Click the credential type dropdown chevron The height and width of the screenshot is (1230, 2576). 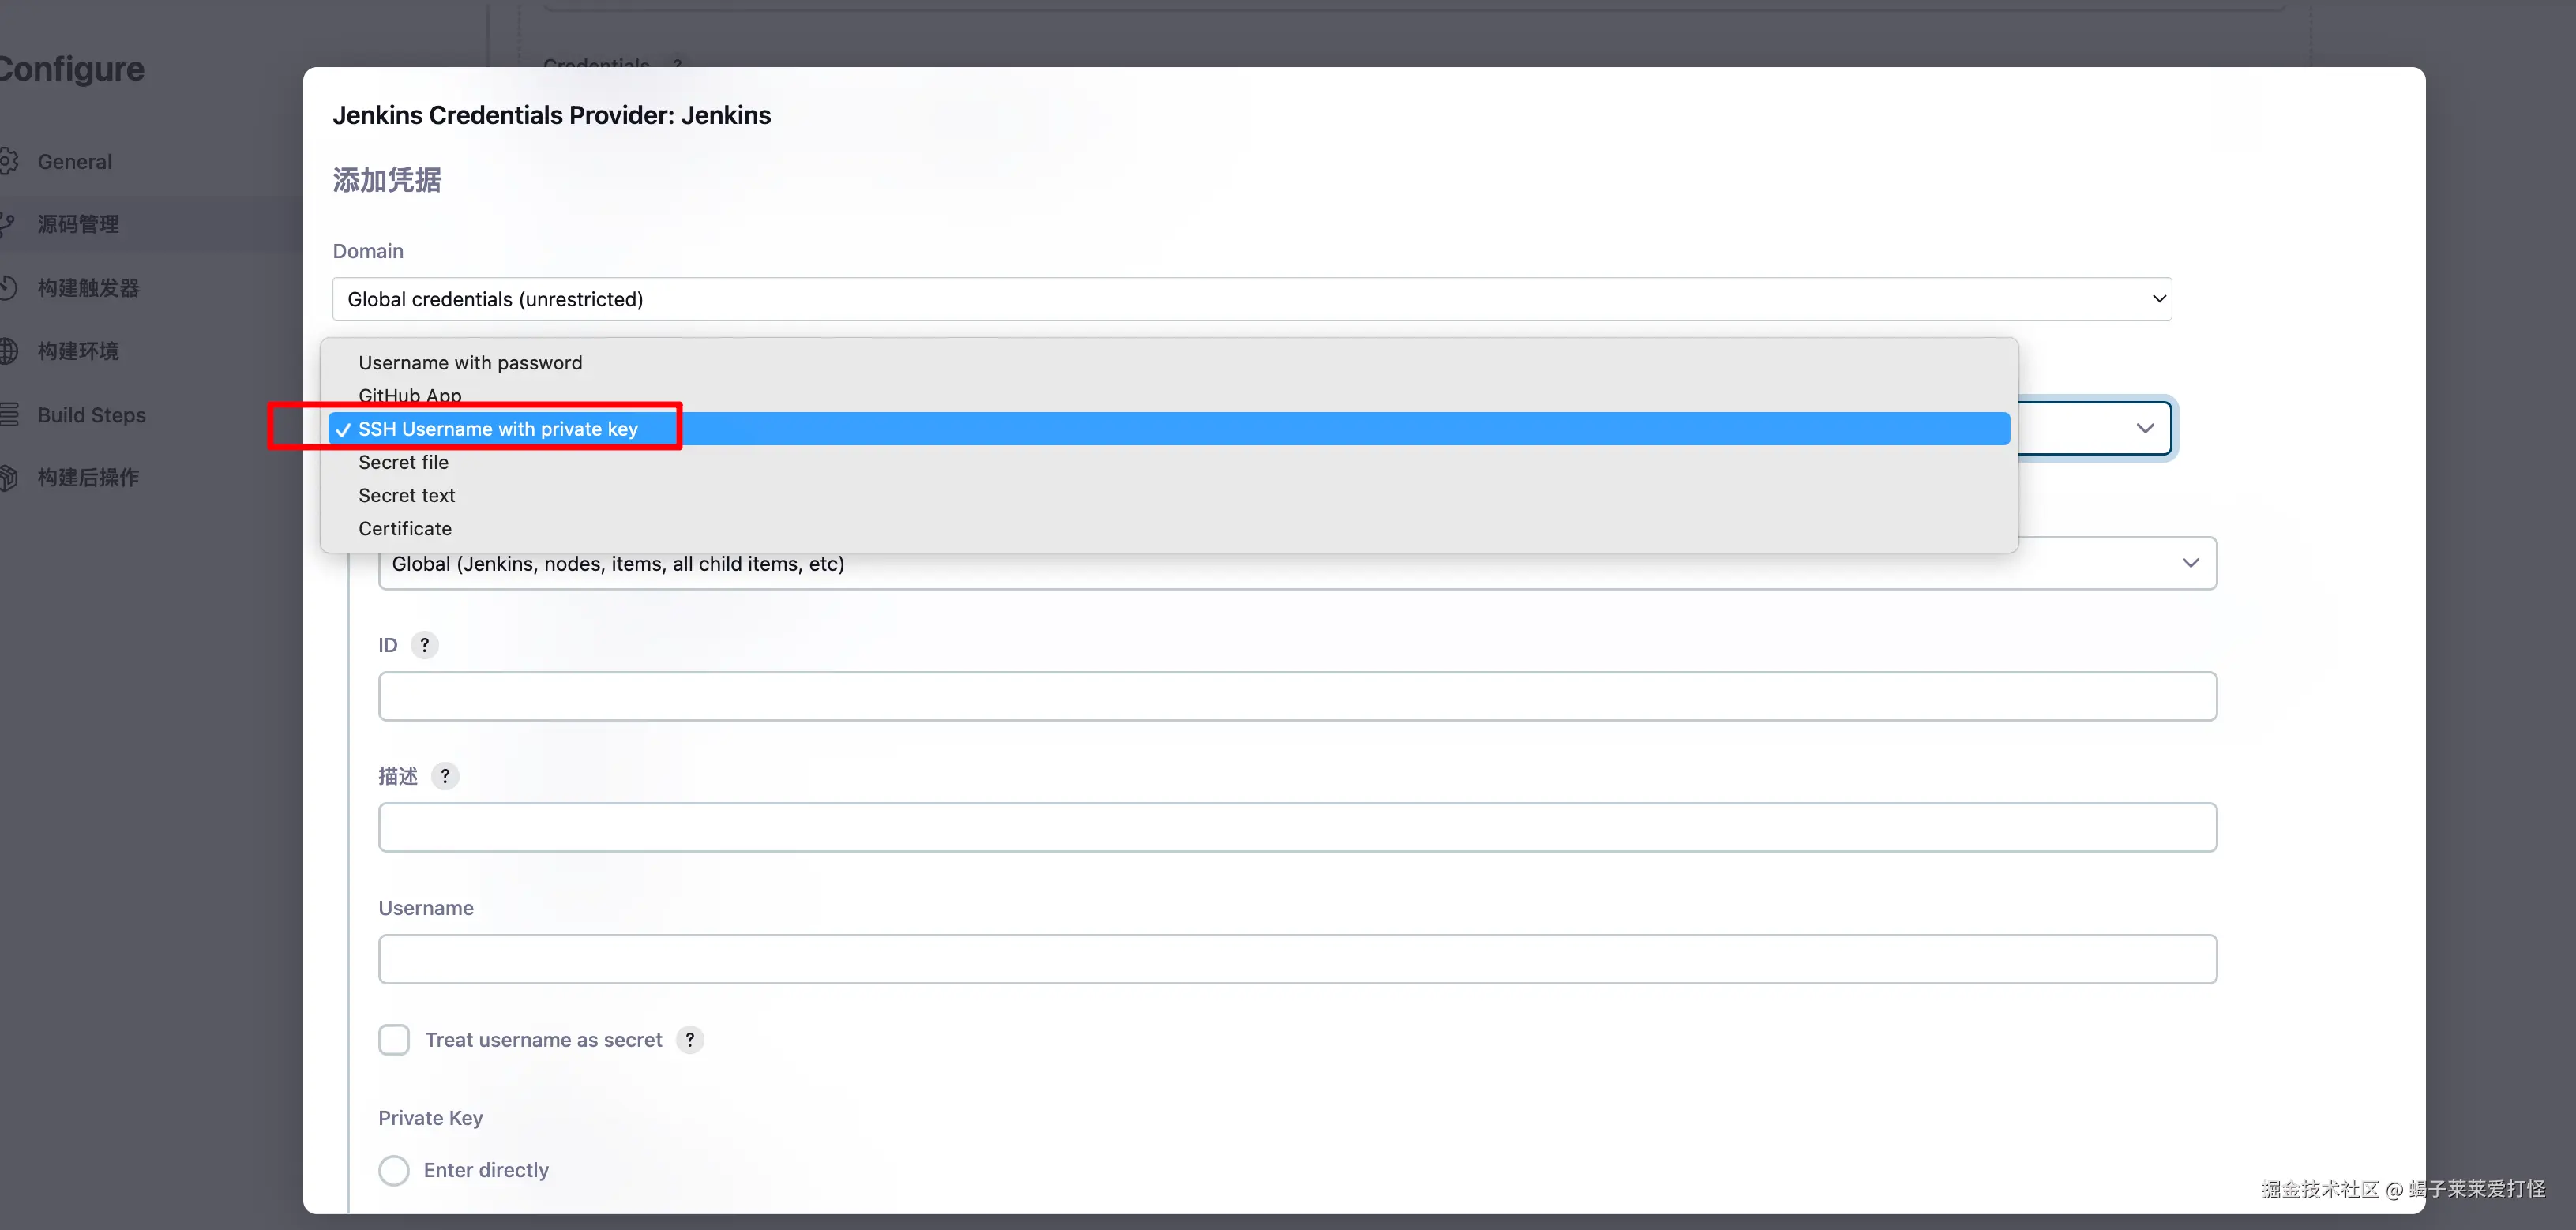[x=2144, y=428]
